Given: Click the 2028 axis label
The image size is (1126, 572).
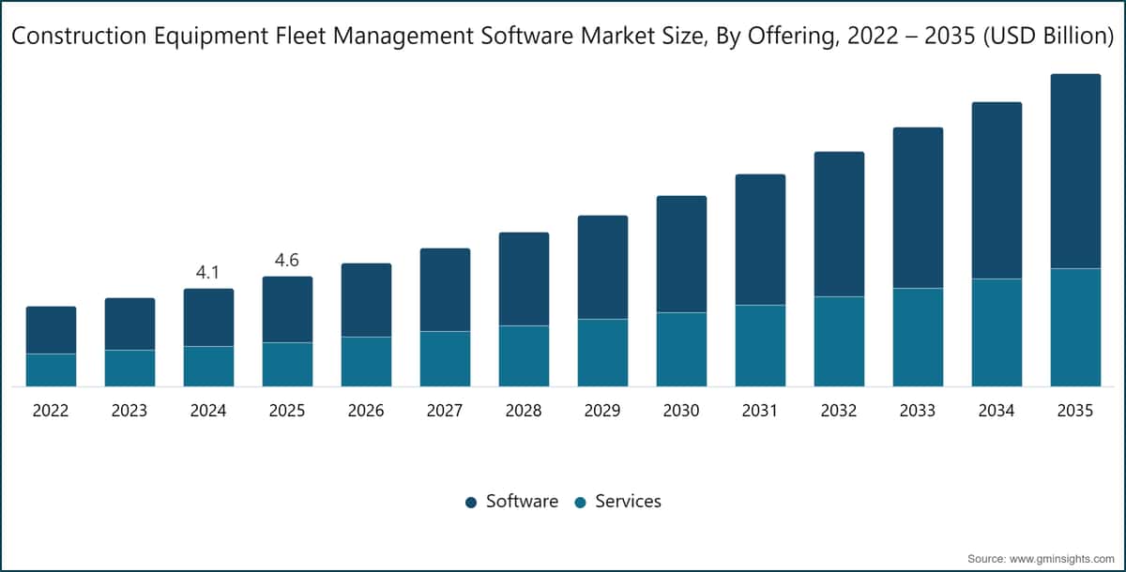Looking at the screenshot, I should [524, 411].
